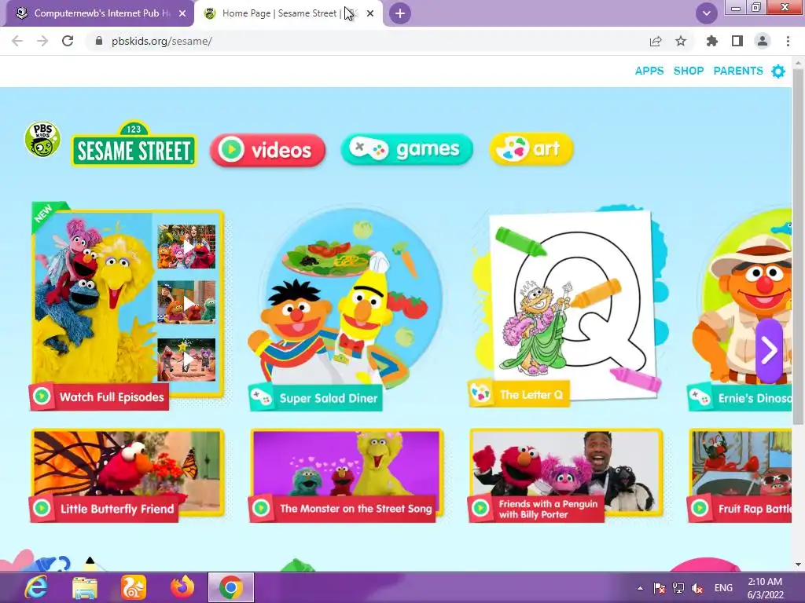
Task: Open the games section
Action: pos(406,149)
